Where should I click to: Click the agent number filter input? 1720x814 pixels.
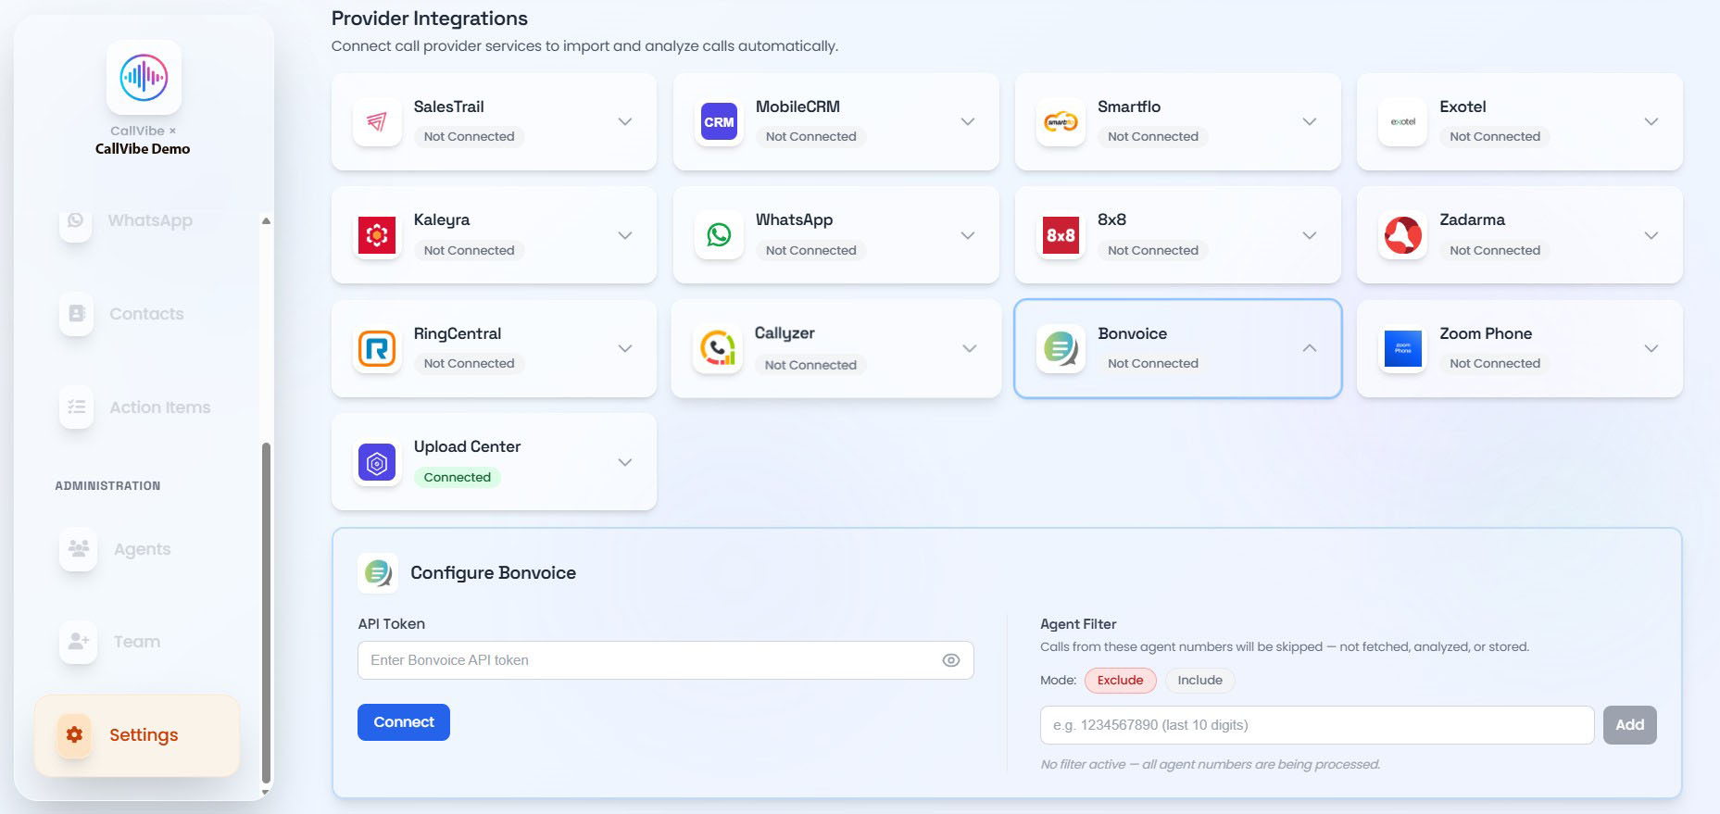[1317, 725]
